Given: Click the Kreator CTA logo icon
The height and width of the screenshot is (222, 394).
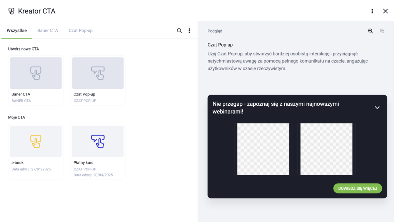Looking at the screenshot, I should pyautogui.click(x=11, y=11).
